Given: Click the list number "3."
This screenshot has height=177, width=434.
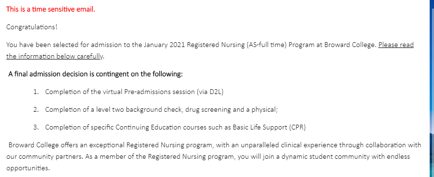Looking at the screenshot, I should tap(36, 127).
